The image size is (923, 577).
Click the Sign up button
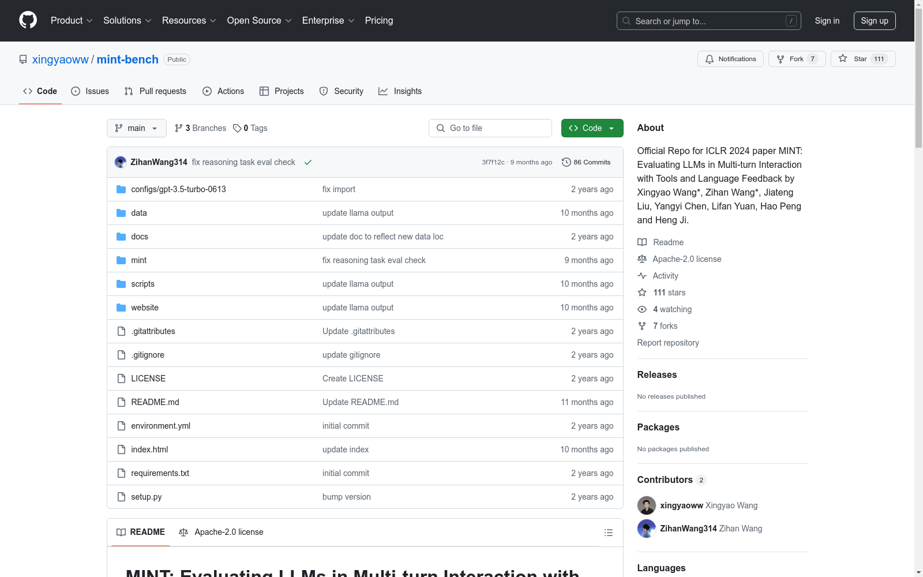pos(875,21)
